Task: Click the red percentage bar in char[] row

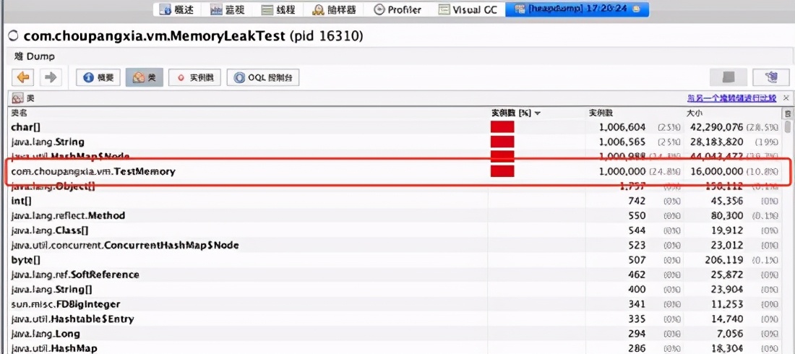Action: (x=502, y=127)
